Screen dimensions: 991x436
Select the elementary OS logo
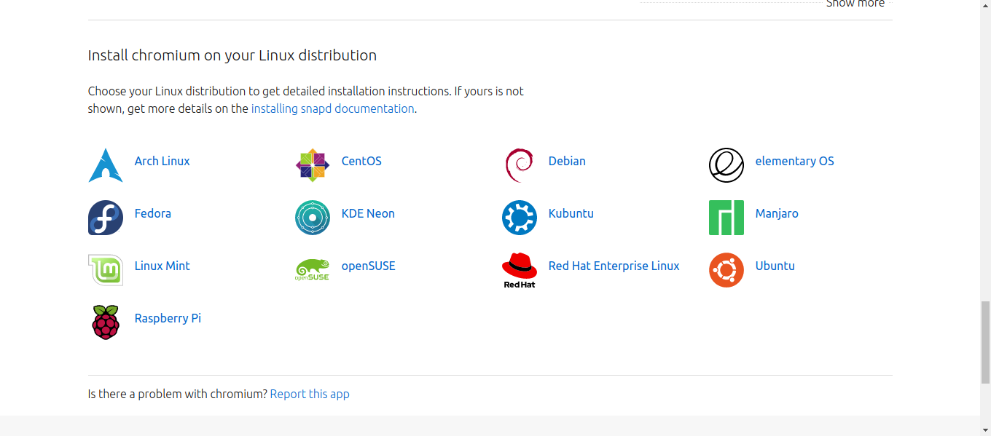726,165
